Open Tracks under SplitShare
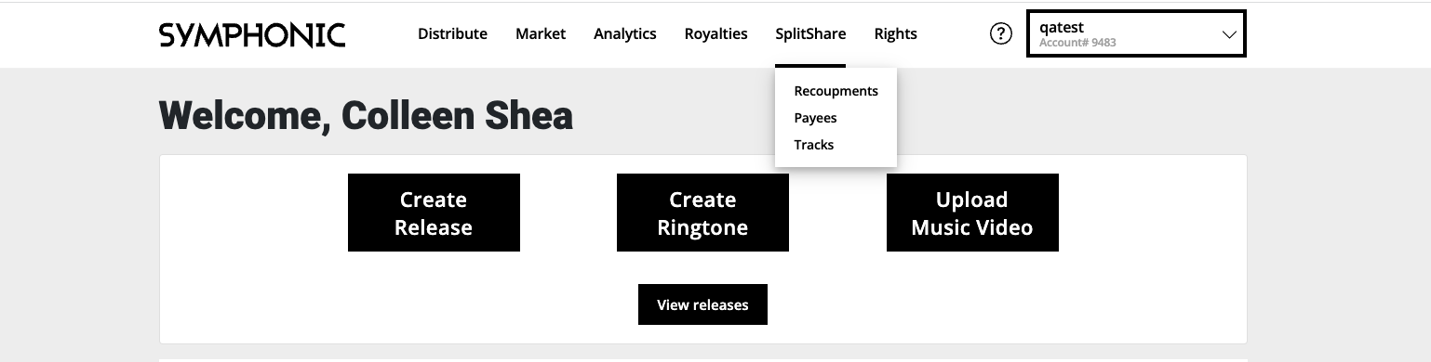 pos(814,145)
